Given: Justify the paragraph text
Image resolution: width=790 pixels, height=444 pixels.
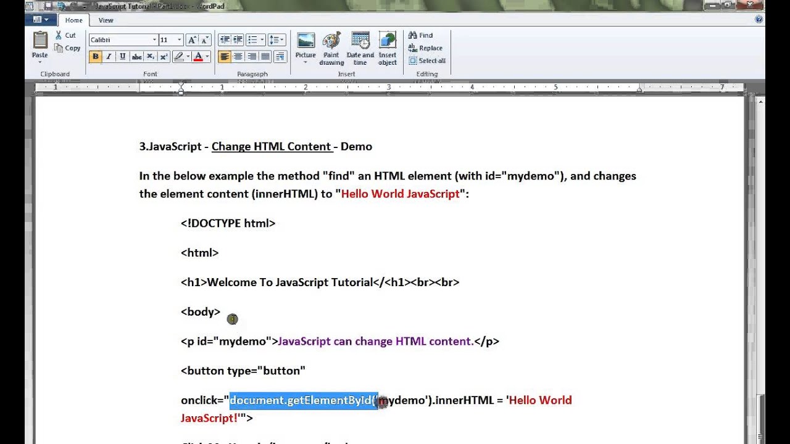Looking at the screenshot, I should (x=265, y=57).
